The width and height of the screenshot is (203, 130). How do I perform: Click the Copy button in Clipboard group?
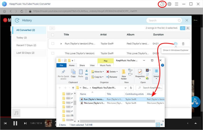(x=73, y=73)
